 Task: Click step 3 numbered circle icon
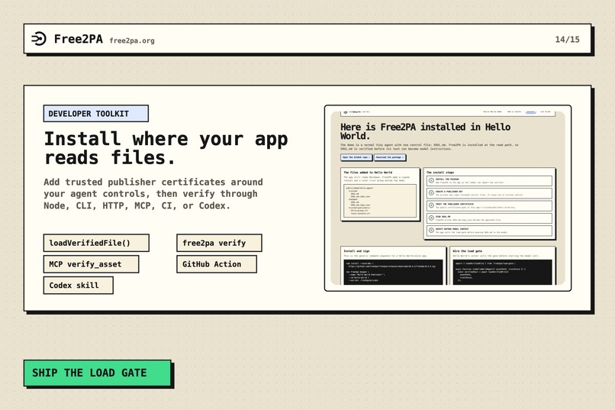[x=431, y=205]
